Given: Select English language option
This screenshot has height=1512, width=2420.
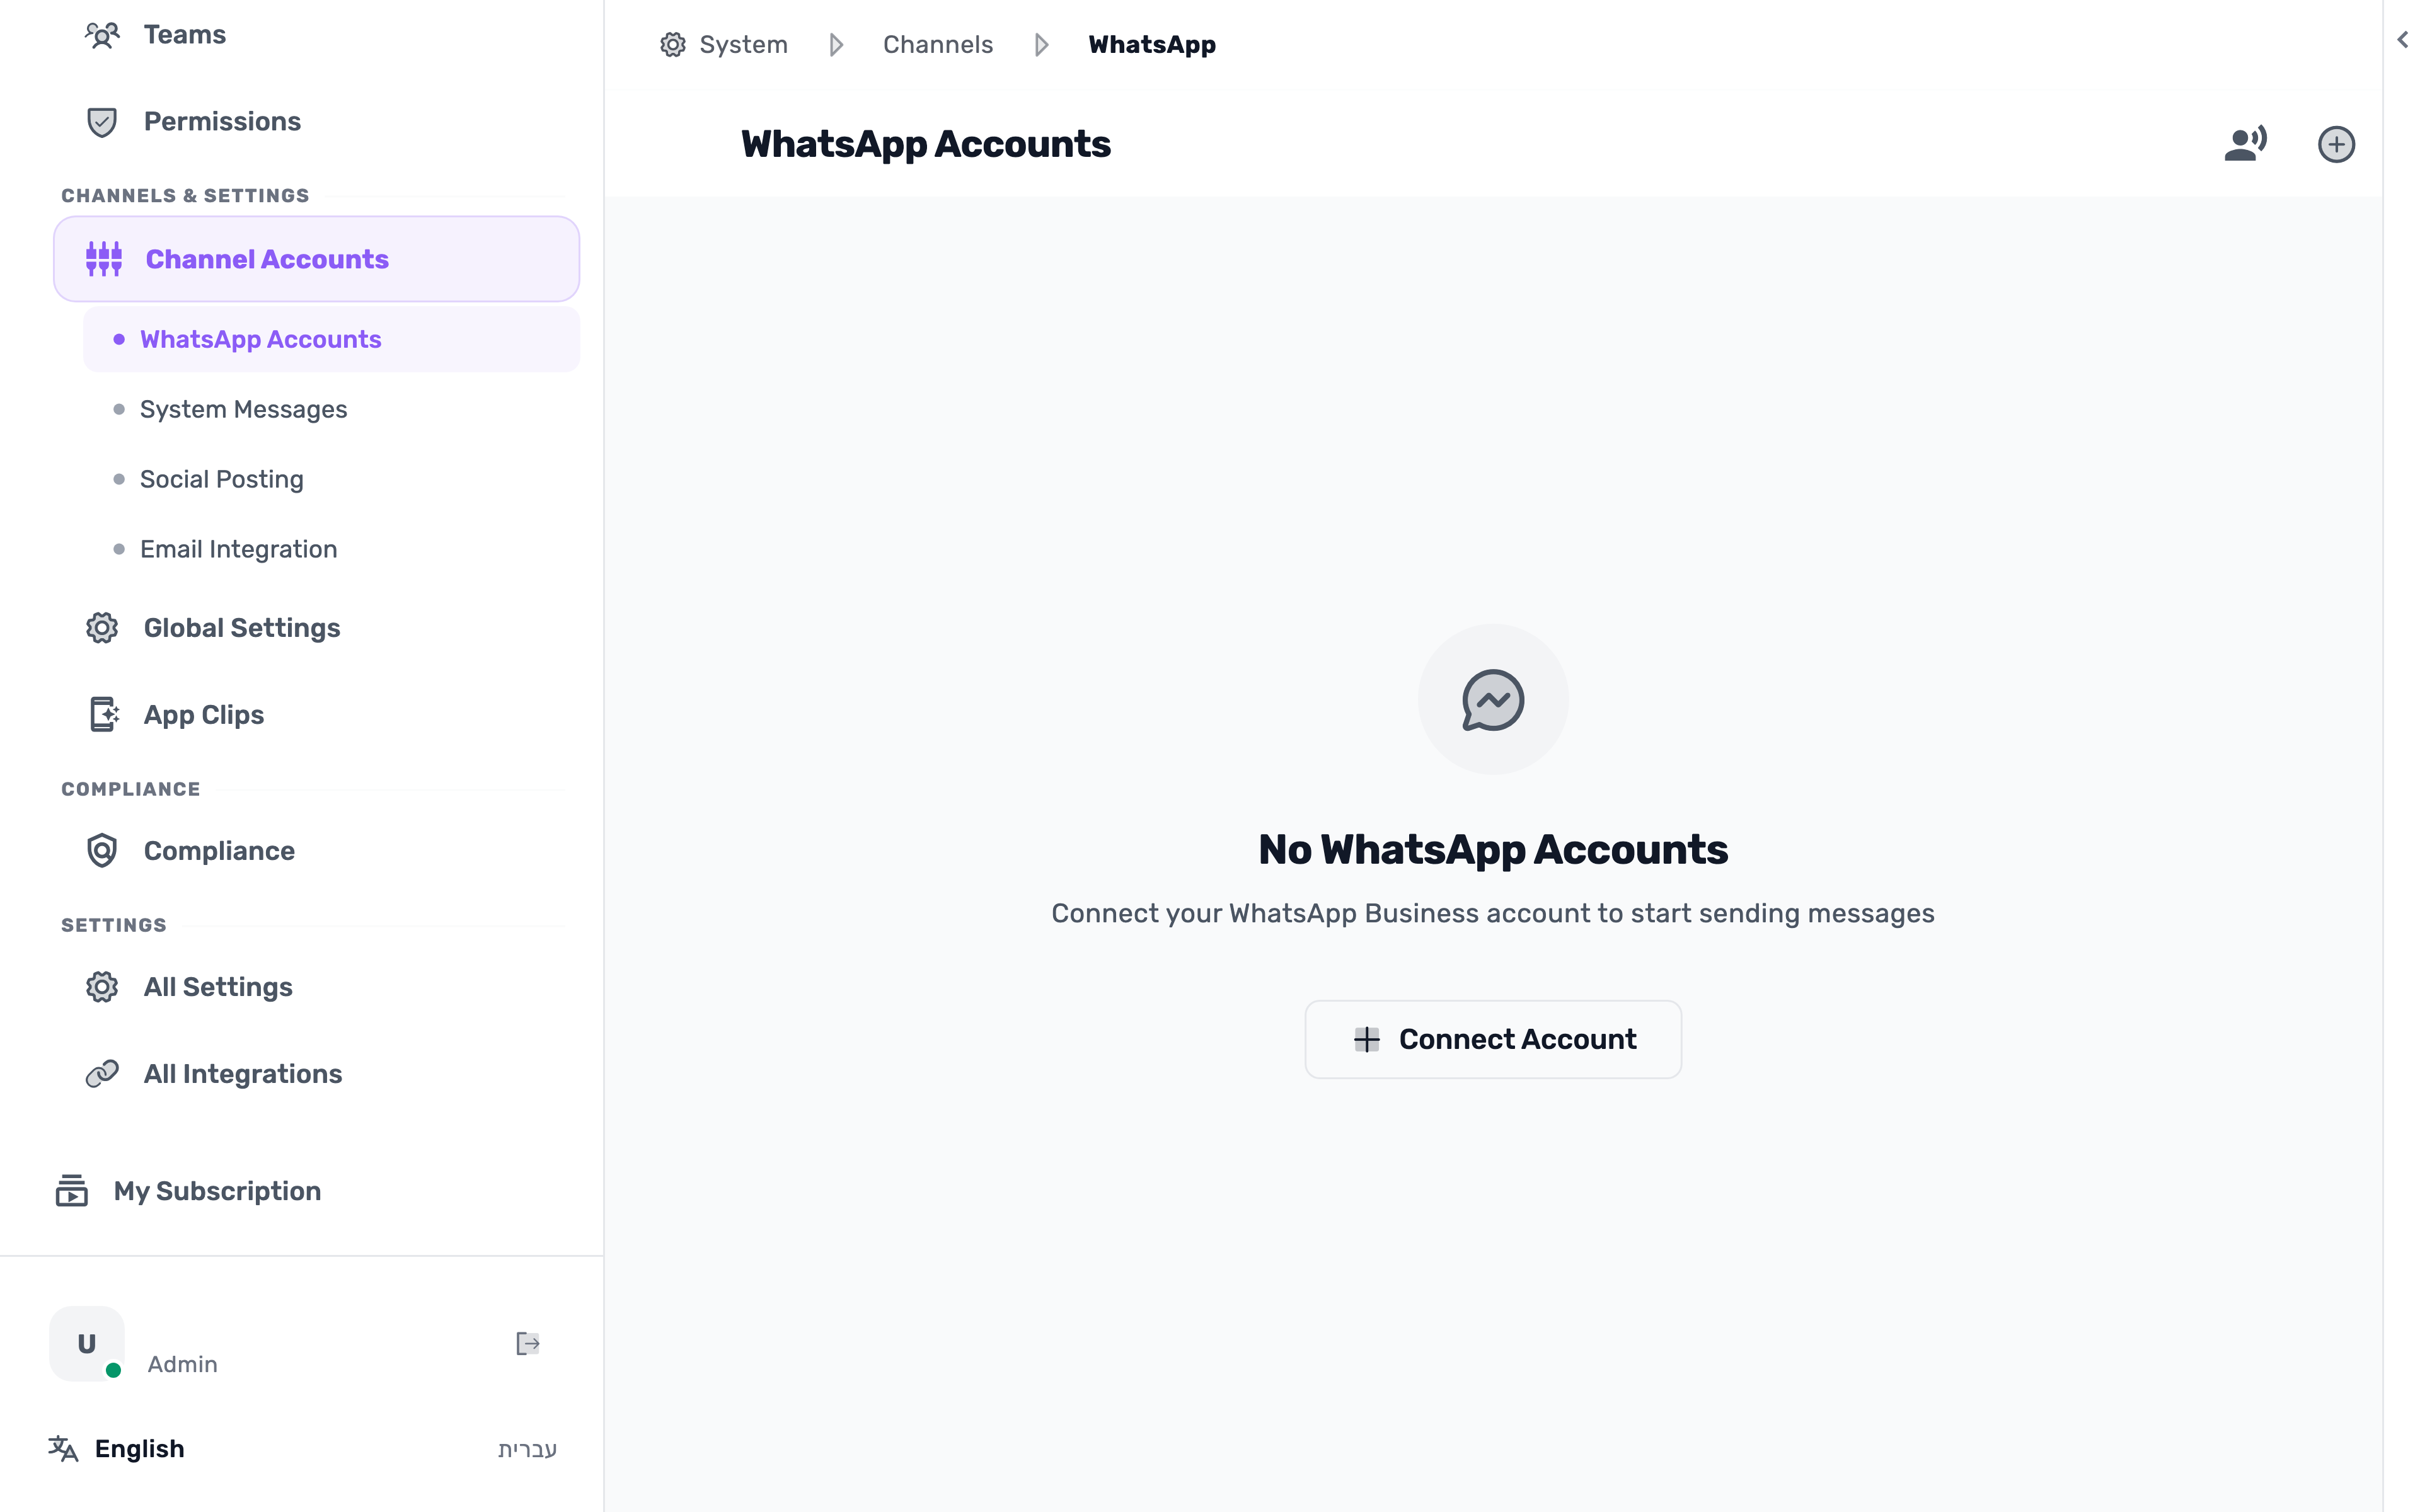Looking at the screenshot, I should (139, 1449).
